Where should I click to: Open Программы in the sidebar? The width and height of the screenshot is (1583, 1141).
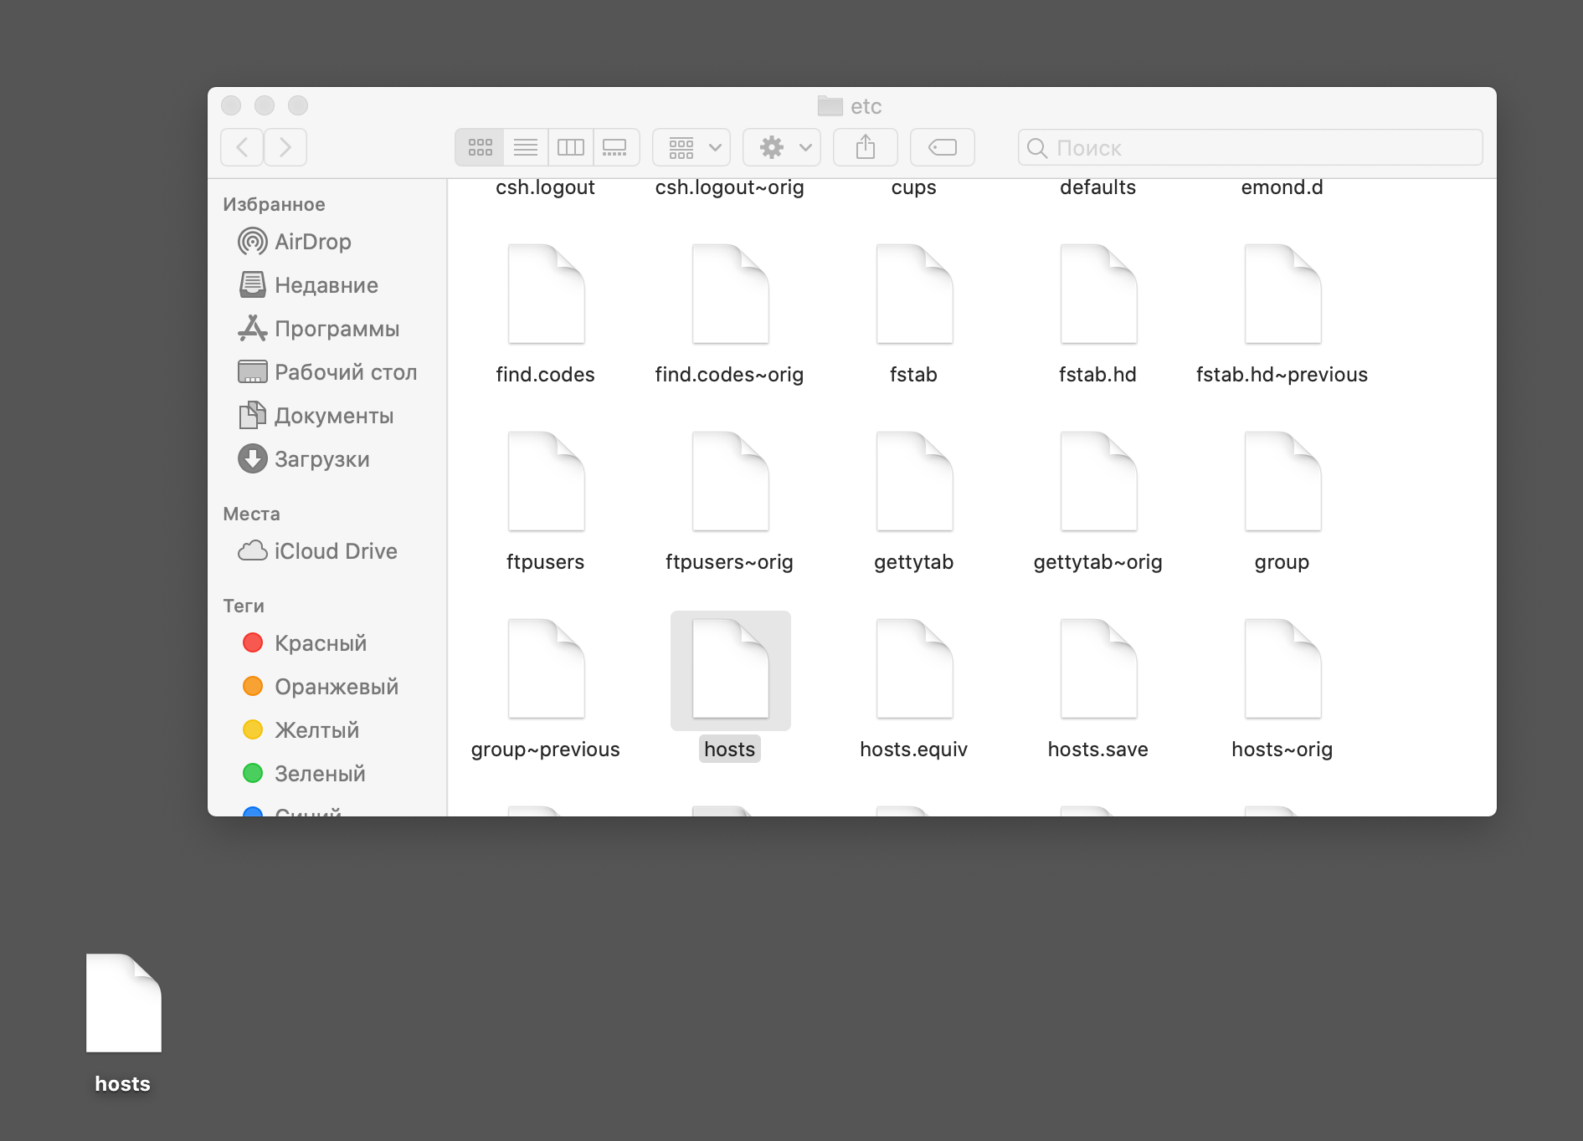coord(337,329)
